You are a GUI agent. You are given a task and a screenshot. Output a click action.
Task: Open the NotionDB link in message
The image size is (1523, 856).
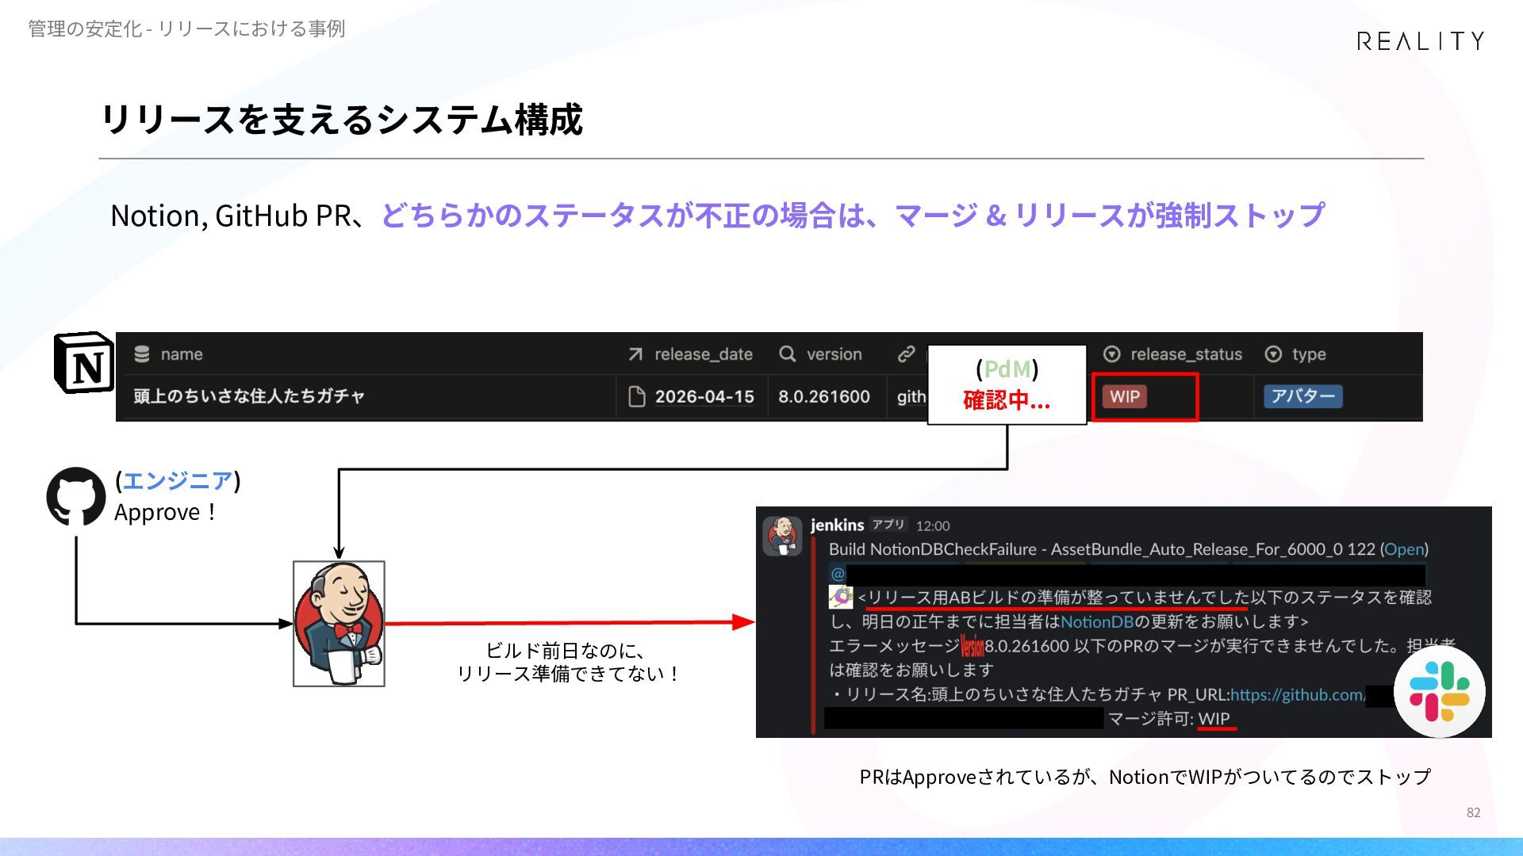(1097, 621)
